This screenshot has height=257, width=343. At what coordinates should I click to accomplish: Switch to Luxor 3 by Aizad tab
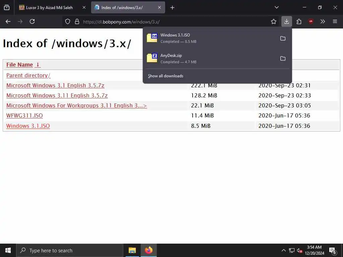[49, 7]
